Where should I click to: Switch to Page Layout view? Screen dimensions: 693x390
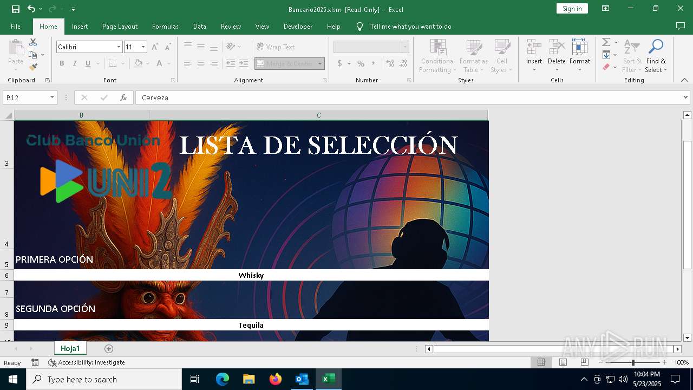[x=563, y=362]
